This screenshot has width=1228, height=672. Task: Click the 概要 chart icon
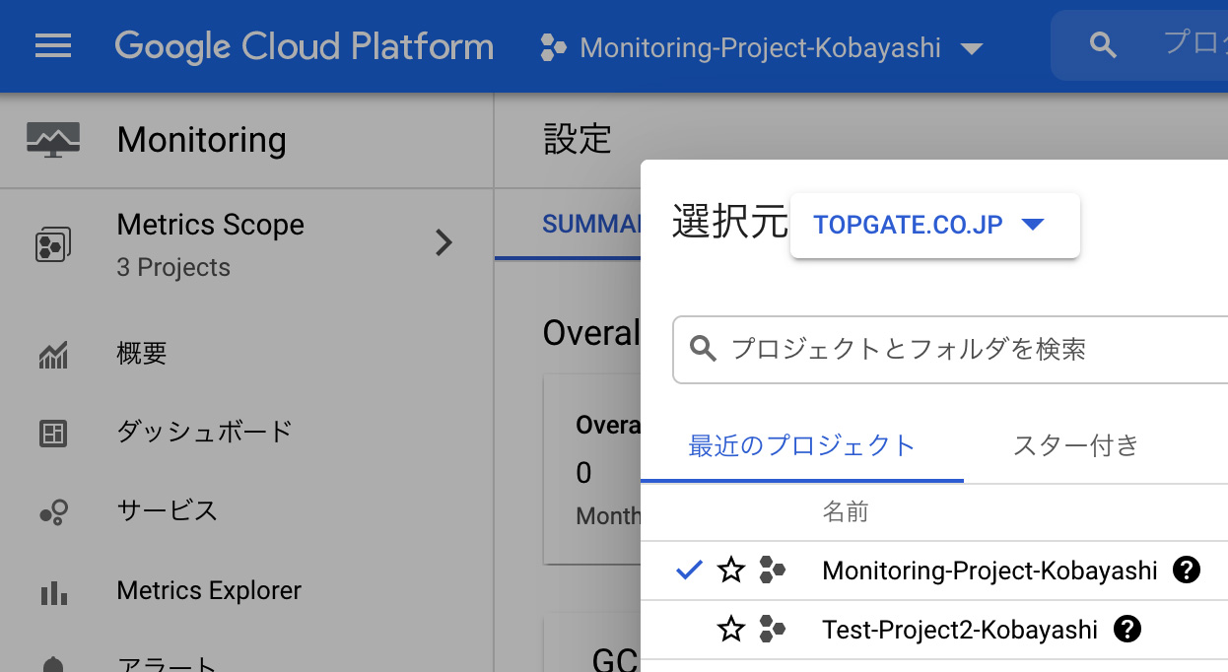[53, 355]
